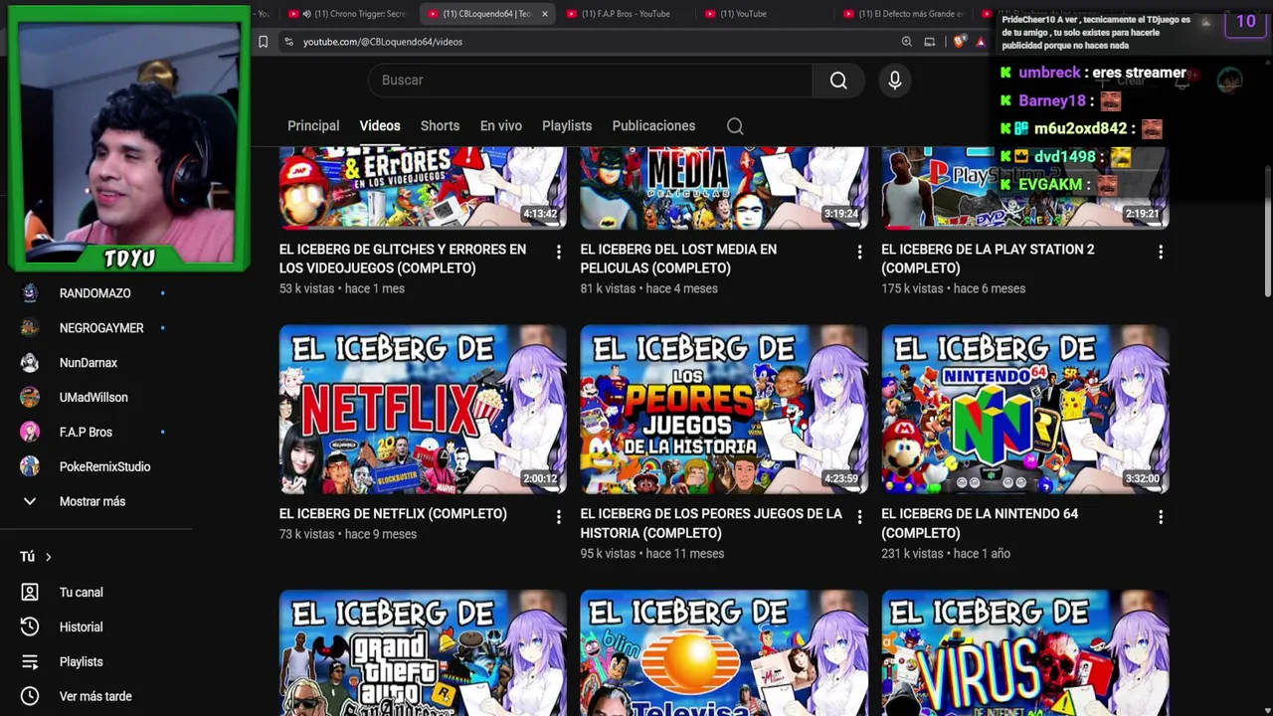The image size is (1273, 716).
Task: Click the F.A.P Bros subscription avatar
Action: pyautogui.click(x=30, y=433)
